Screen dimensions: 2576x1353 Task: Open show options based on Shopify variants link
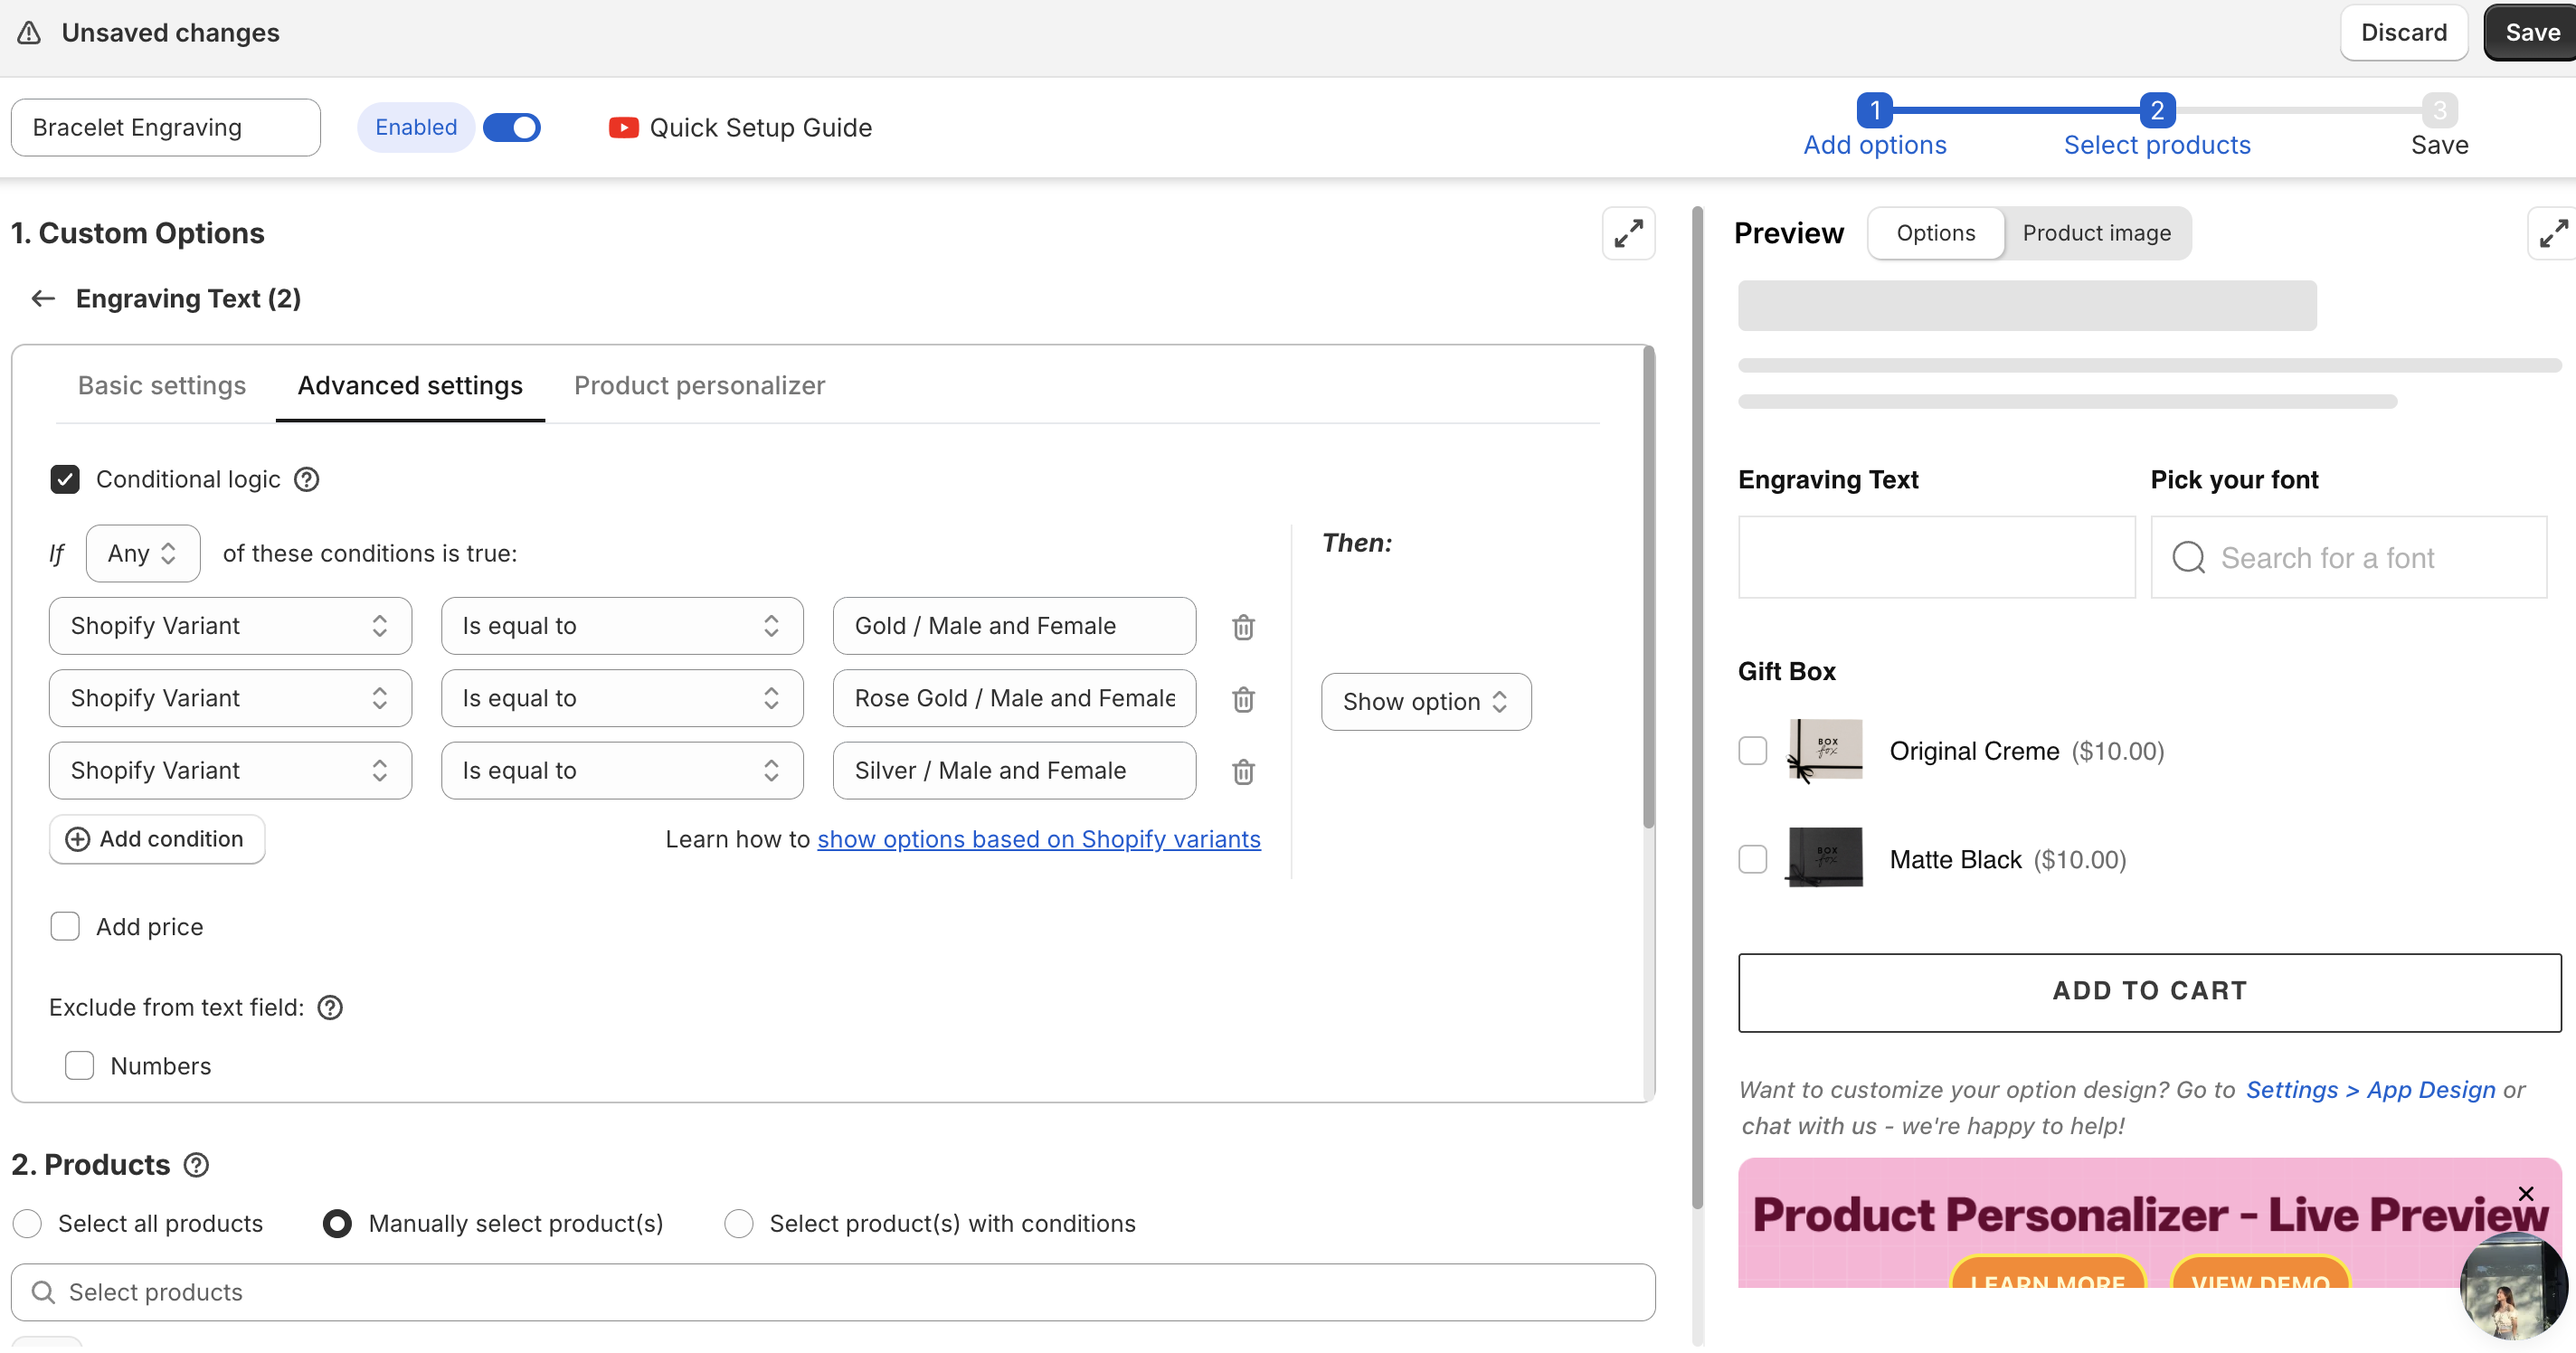pyautogui.click(x=1038, y=838)
